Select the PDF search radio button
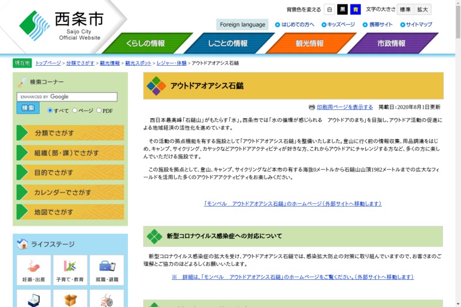Screen dimensions: 461x307 99,111
